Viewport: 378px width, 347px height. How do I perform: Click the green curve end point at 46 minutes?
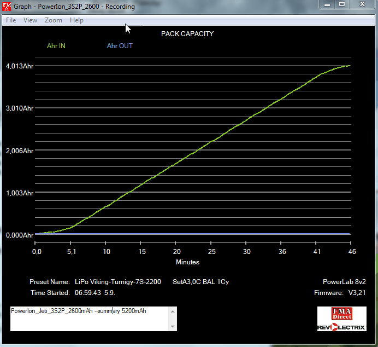350,66
